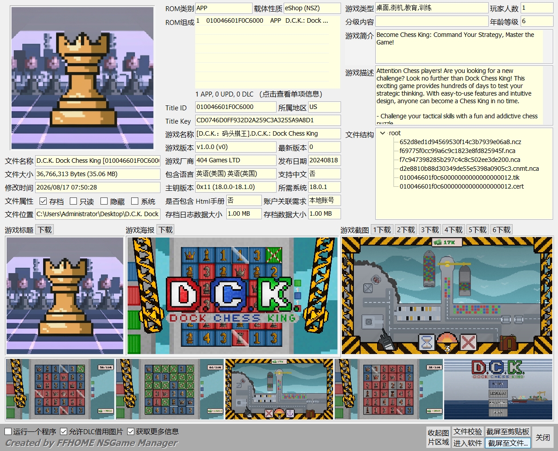Open the second bottom screenshot showing 66/106

click(x=170, y=389)
